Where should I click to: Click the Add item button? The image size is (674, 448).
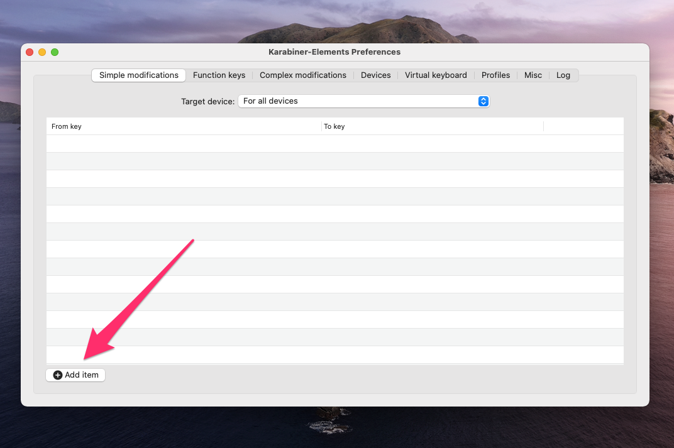coord(75,375)
